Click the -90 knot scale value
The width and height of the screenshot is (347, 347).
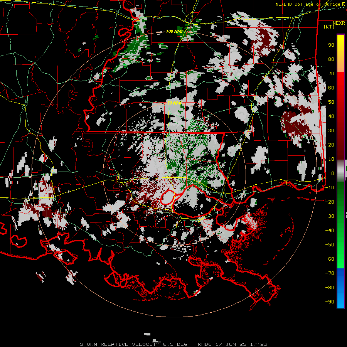[330, 302]
